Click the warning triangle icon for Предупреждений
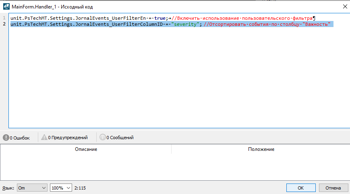This screenshot has width=350, height=194. [44, 138]
